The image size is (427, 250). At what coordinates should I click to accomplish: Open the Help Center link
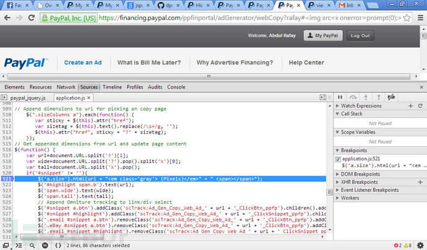[x=306, y=62]
